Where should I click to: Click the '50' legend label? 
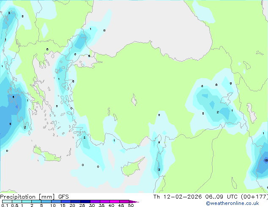click(x=131, y=205)
